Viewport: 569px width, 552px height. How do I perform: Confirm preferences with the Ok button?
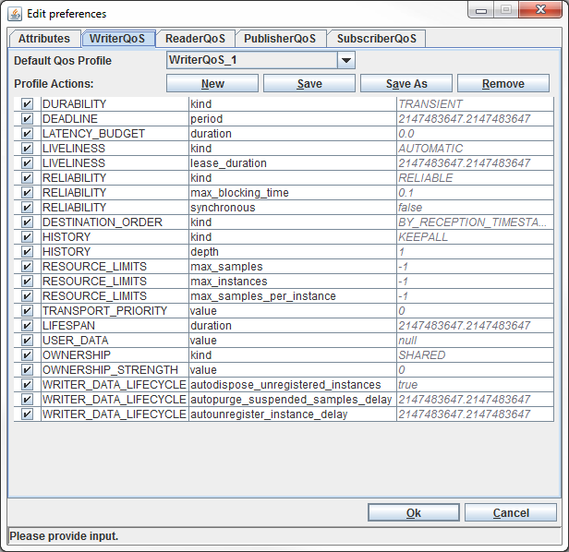(x=413, y=513)
